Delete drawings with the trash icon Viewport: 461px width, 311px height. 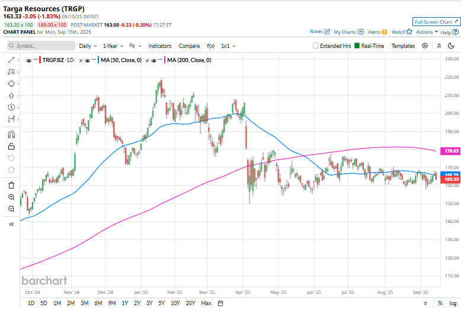point(11,185)
